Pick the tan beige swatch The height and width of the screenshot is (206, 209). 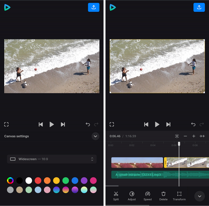coord(20,190)
